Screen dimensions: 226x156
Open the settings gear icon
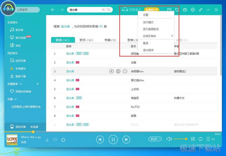[193, 10]
